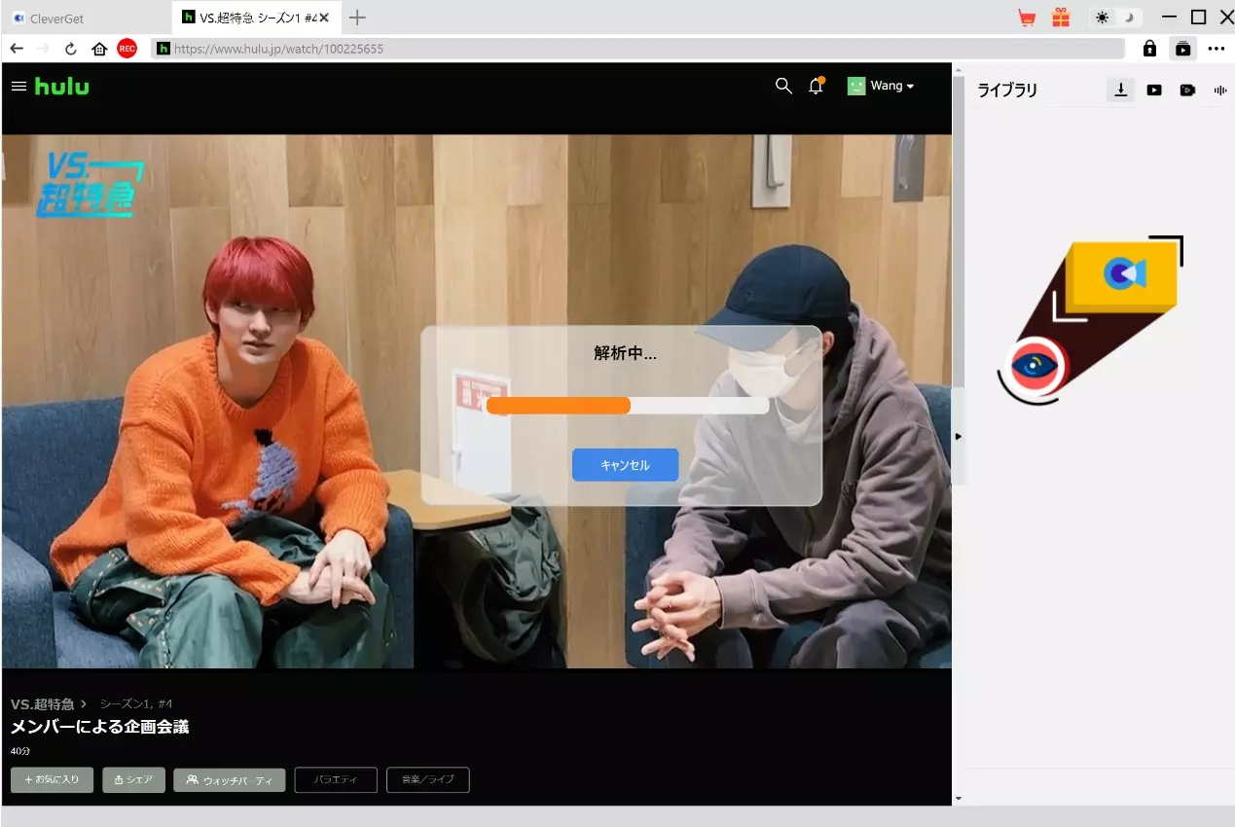Click the VS.超特急 series link
This screenshot has width=1235, height=827.
pos(43,703)
